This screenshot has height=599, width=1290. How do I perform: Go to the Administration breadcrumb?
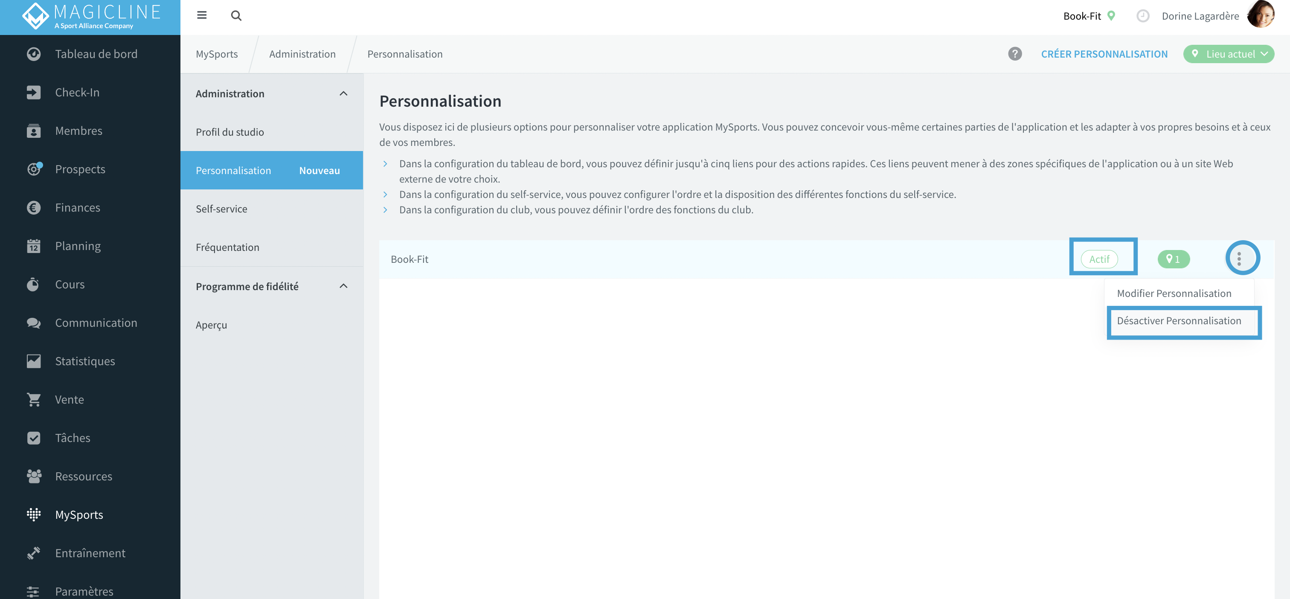[x=302, y=54]
